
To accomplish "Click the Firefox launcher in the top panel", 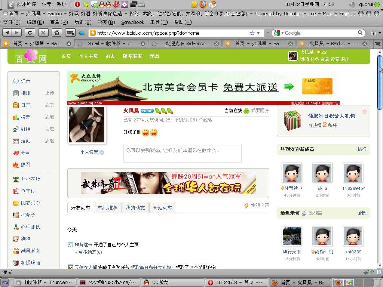I will [x=203, y=4].
